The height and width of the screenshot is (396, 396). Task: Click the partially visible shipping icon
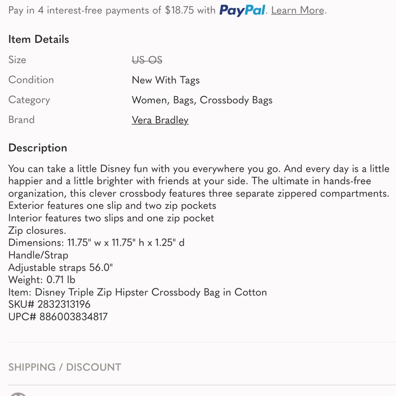[x=18, y=394]
